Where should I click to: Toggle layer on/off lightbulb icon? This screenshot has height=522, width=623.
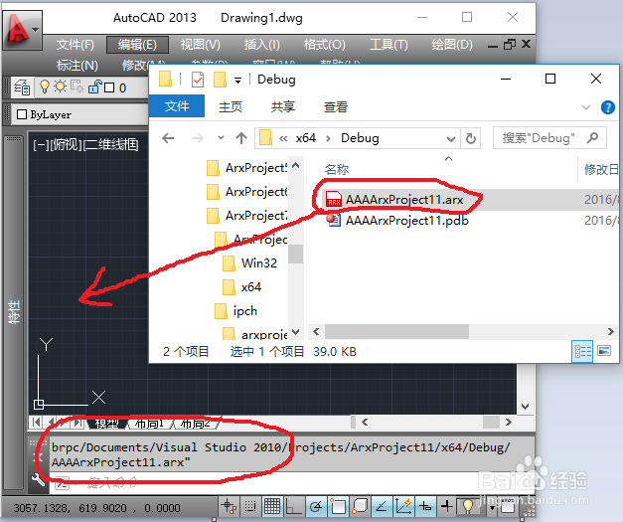tap(45, 87)
